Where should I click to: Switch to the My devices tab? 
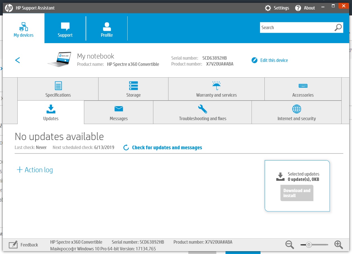[x=24, y=28]
